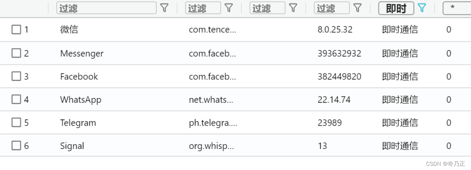Screen dimensions: 471x170
Task: Focus the name column filter field
Action: [107, 8]
